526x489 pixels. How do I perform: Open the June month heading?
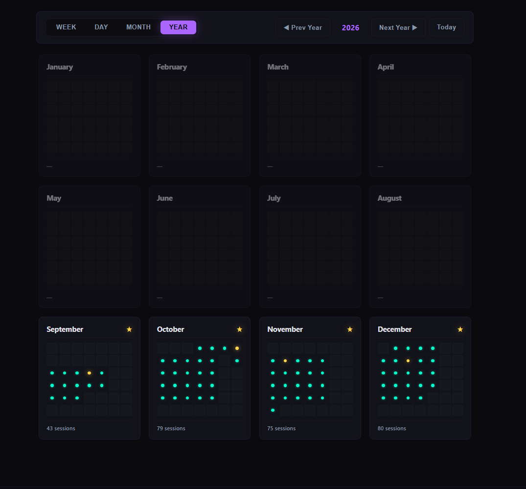165,198
